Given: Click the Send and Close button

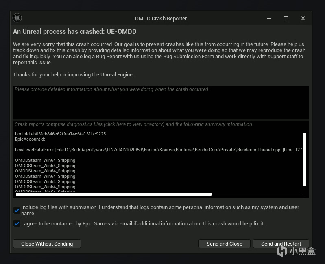Looking at the screenshot, I should click(224, 244).
